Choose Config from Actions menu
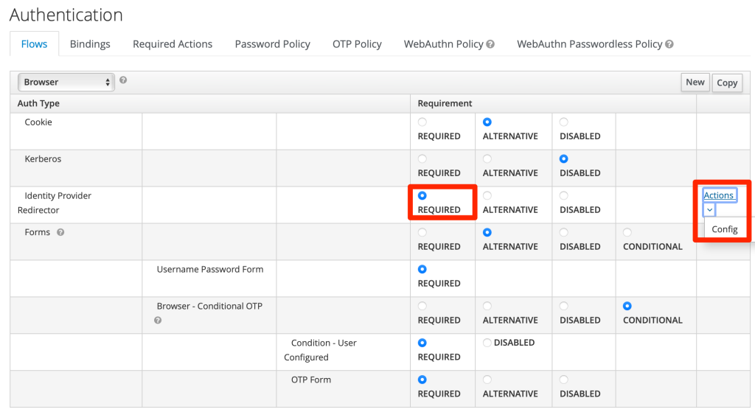Image resolution: width=755 pixels, height=412 pixels. 725,229
